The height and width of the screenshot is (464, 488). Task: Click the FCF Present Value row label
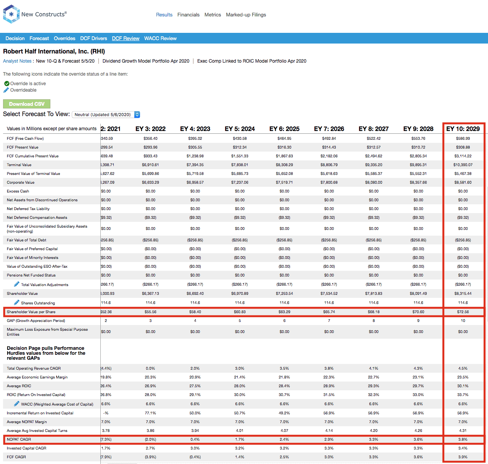[23, 147]
